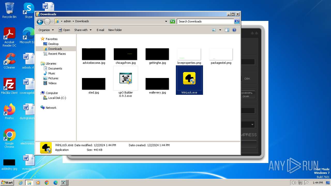The width and height of the screenshot is (331, 186).
Task: Click the Forward arrow in Downloads window
Action: [x=47, y=21]
